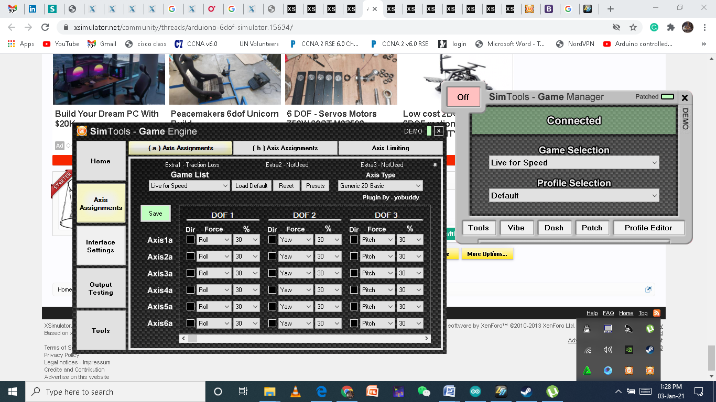Switch to Chrome on the taskbar

click(x=347, y=392)
